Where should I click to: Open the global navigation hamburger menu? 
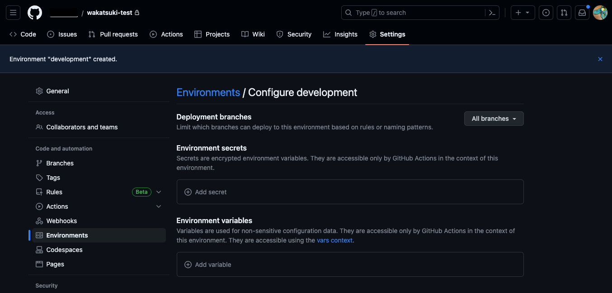pyautogui.click(x=13, y=12)
